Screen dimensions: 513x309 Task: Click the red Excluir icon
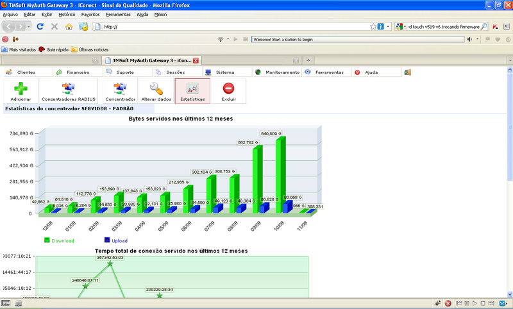(228, 88)
